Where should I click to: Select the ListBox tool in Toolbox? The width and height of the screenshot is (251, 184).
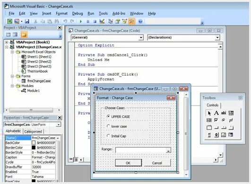point(209,120)
